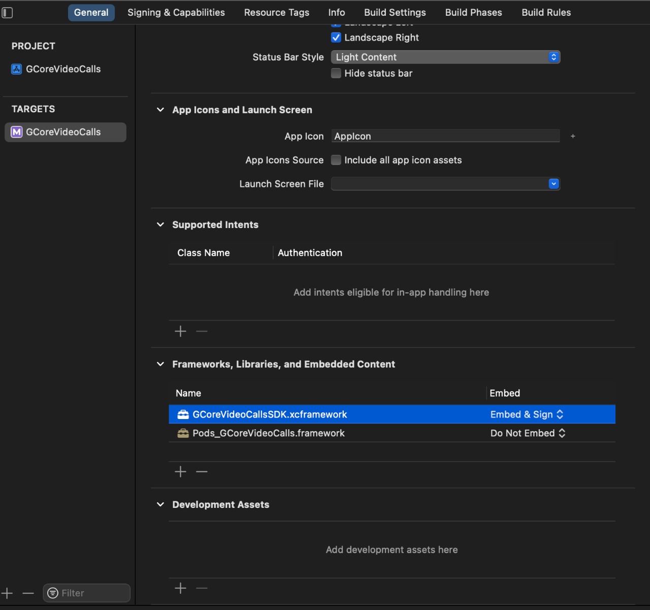The width and height of the screenshot is (650, 610).
Task: Open the Info tab
Action: [x=337, y=13]
